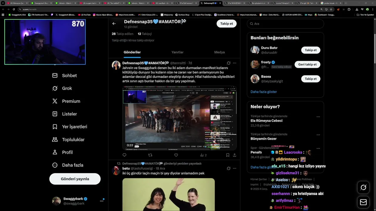Share the Defnesnap35 post
Image resolution: width=376 pixels, height=211 pixels.
[234, 155]
